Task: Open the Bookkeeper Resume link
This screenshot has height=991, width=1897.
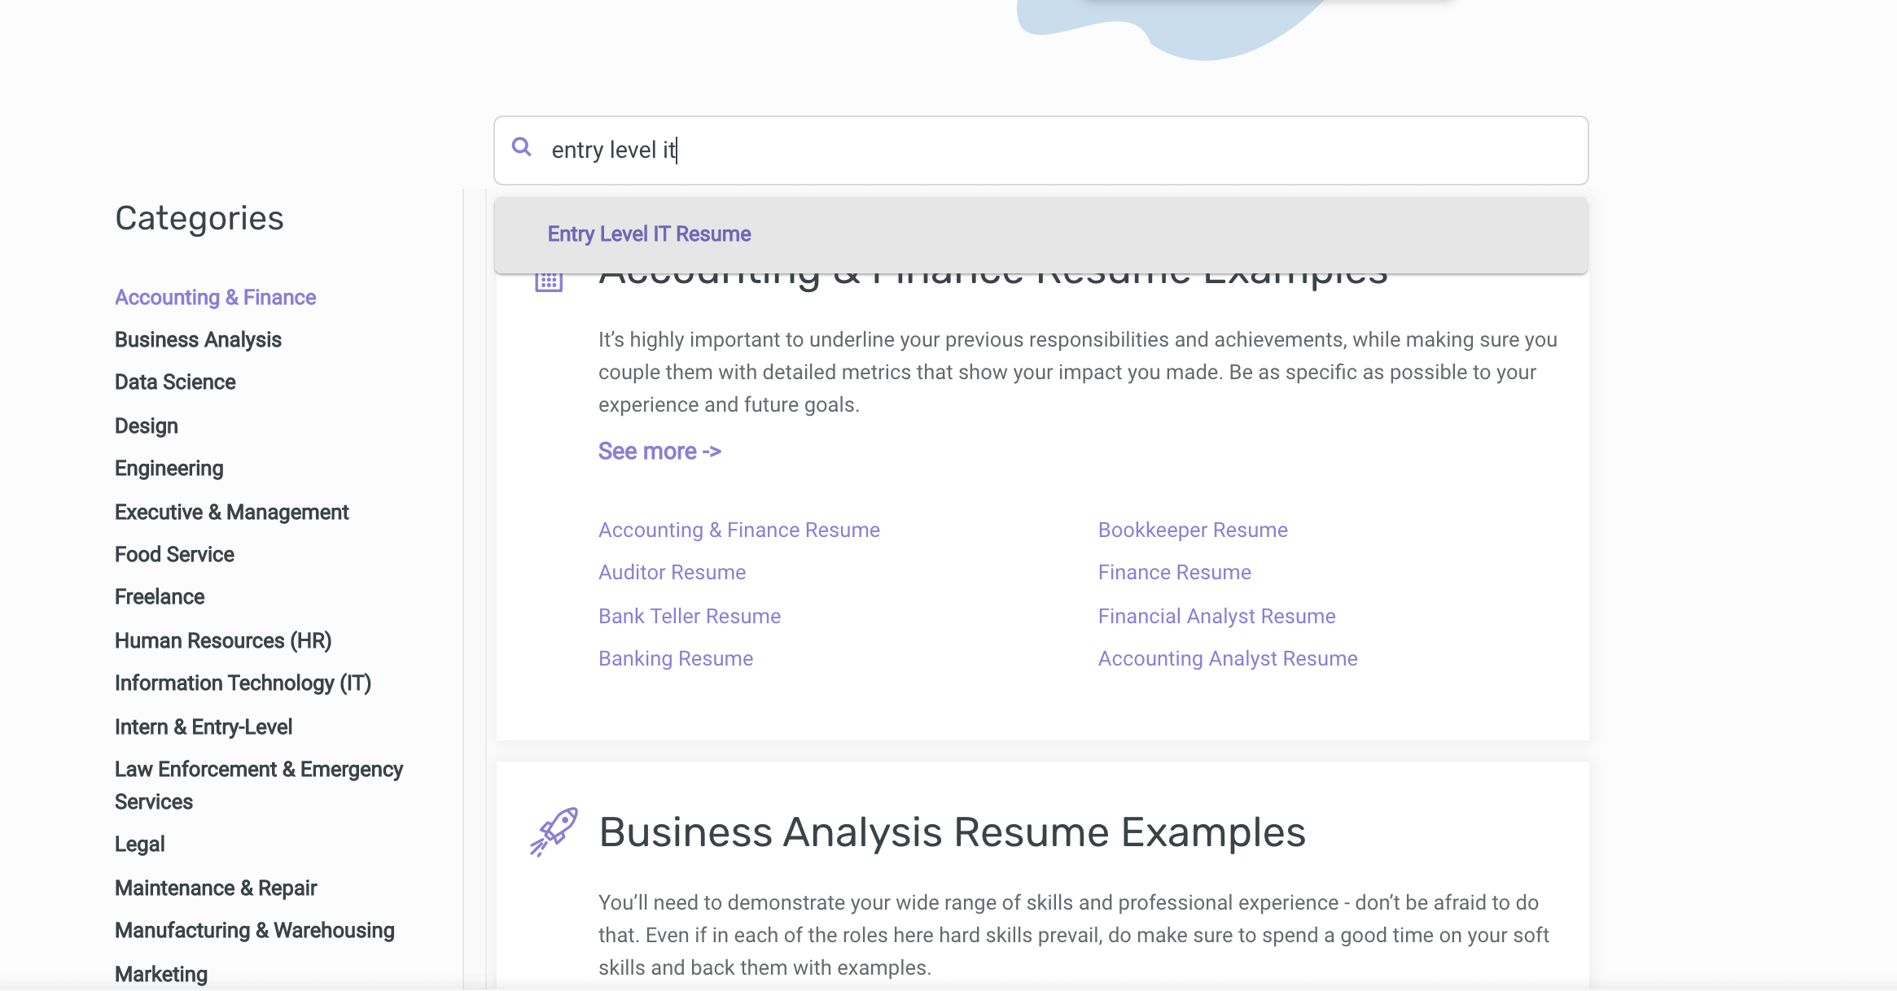Action: (1192, 530)
